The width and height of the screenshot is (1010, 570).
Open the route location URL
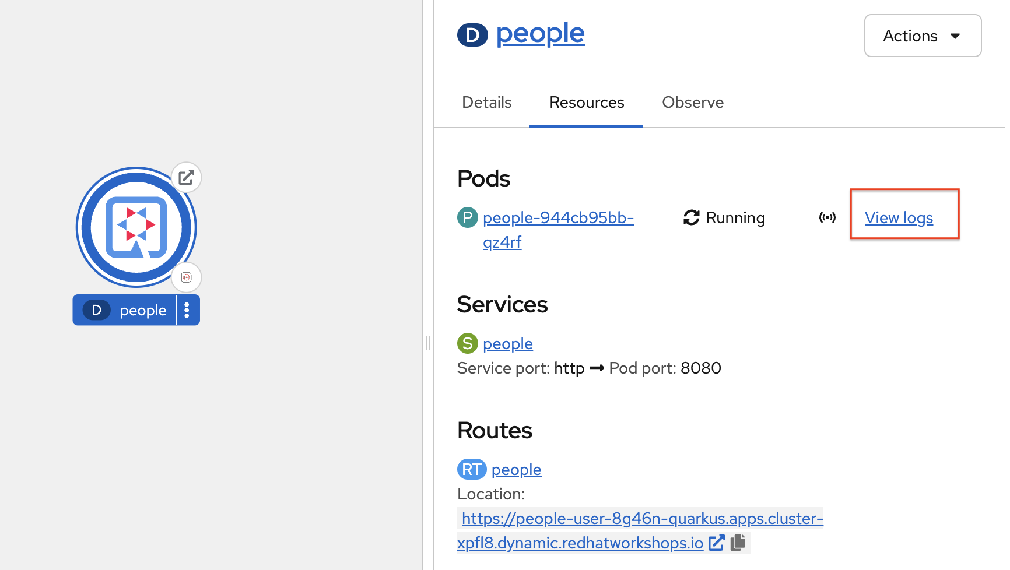point(641,519)
